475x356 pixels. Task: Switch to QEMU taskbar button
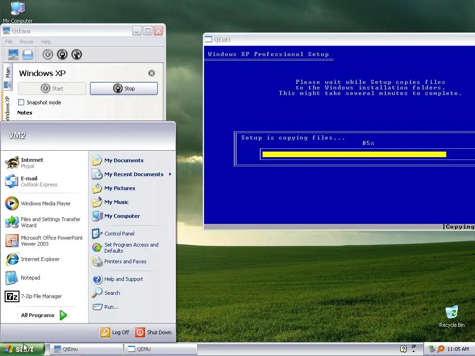coord(160,349)
